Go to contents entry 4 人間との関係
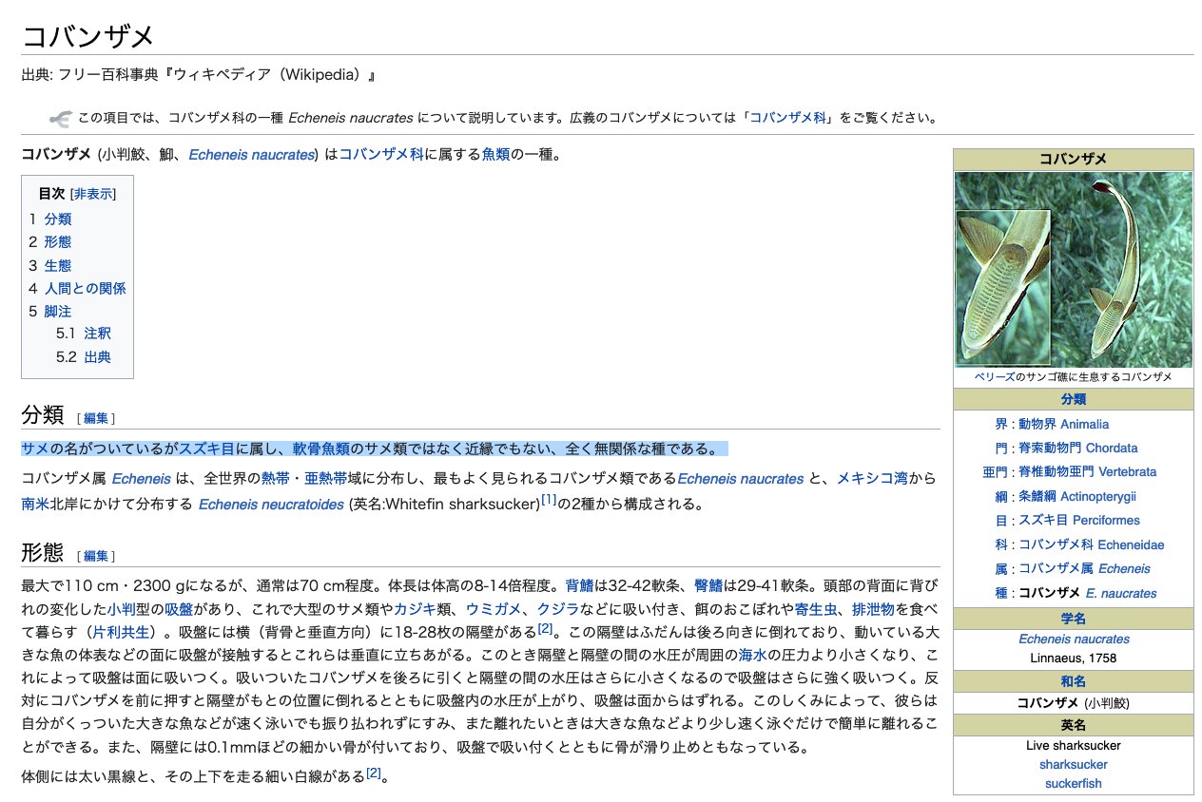 pos(85,288)
